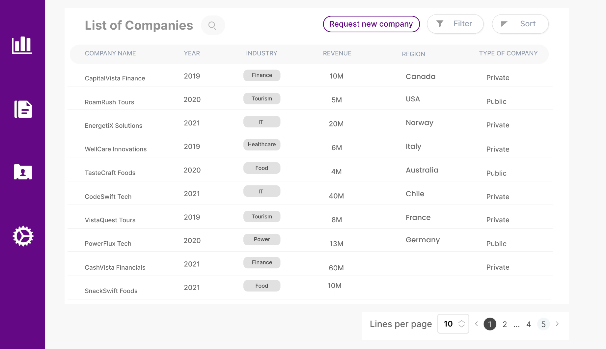Viewport: 606px width, 349px height.
Task: Open the lines per page value selector
Action: [x=453, y=324]
